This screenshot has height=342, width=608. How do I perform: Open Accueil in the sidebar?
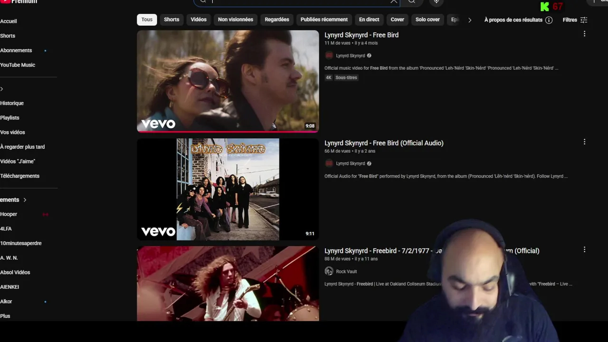[9, 21]
